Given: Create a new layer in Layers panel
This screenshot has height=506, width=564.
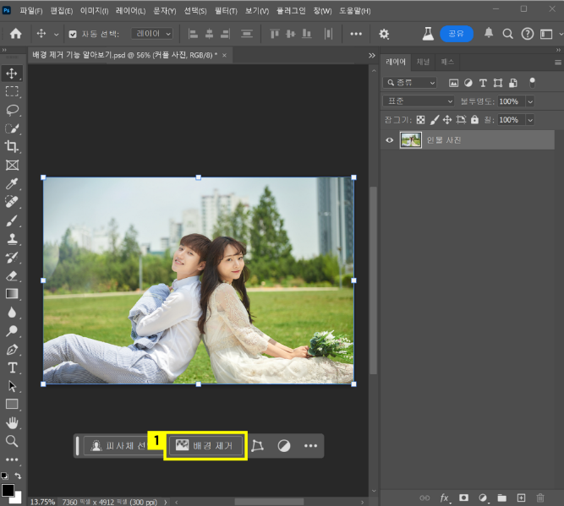Looking at the screenshot, I should tap(521, 498).
